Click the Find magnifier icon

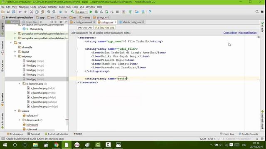[x=49, y=12]
